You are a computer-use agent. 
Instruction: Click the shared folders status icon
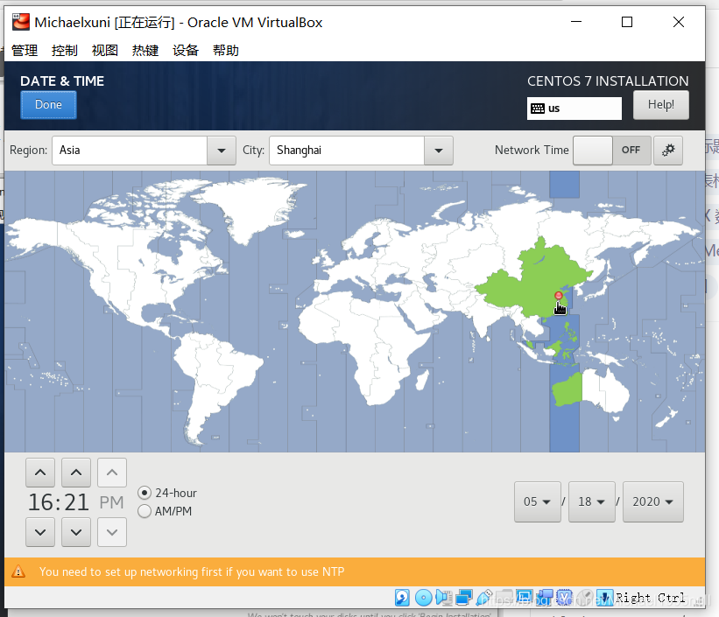click(504, 597)
